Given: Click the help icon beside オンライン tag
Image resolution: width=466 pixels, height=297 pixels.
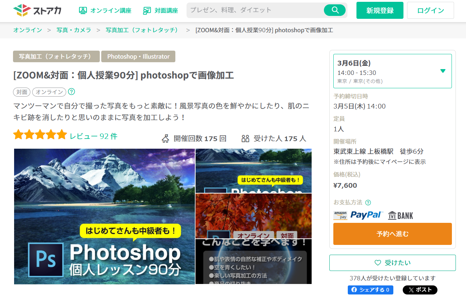Looking at the screenshot, I should (x=72, y=92).
